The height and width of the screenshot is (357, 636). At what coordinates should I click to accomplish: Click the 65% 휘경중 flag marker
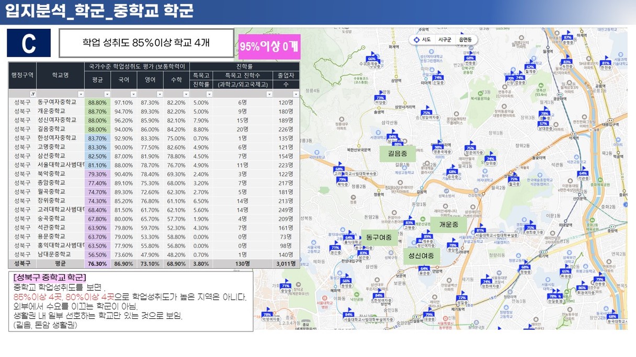(x=566, y=272)
